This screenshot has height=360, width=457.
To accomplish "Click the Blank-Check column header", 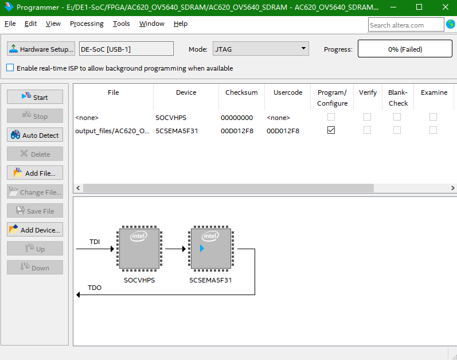I will coord(398,98).
